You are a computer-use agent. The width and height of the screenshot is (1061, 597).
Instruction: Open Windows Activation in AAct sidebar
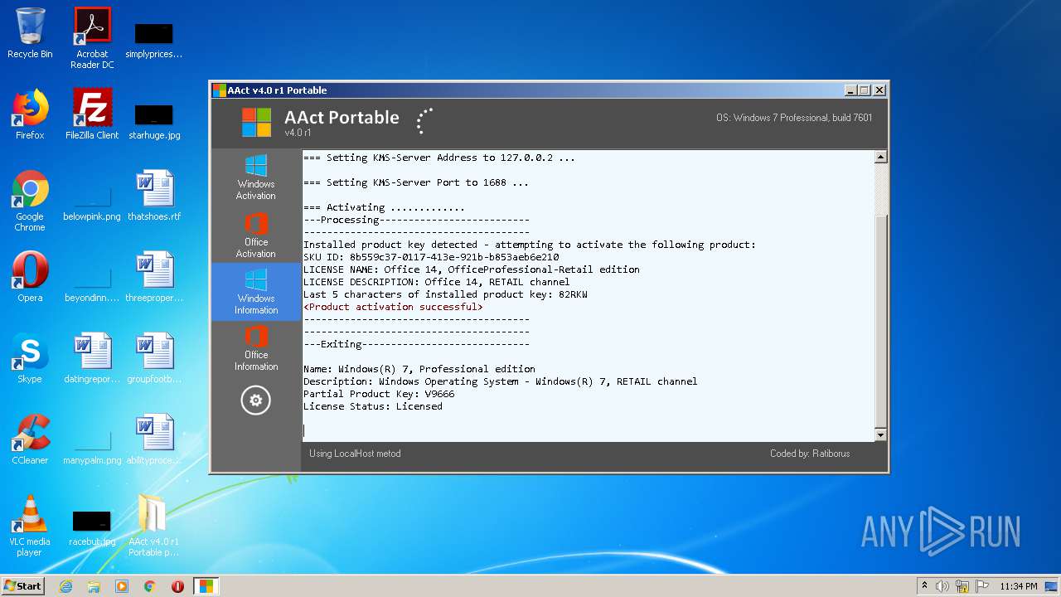click(256, 177)
